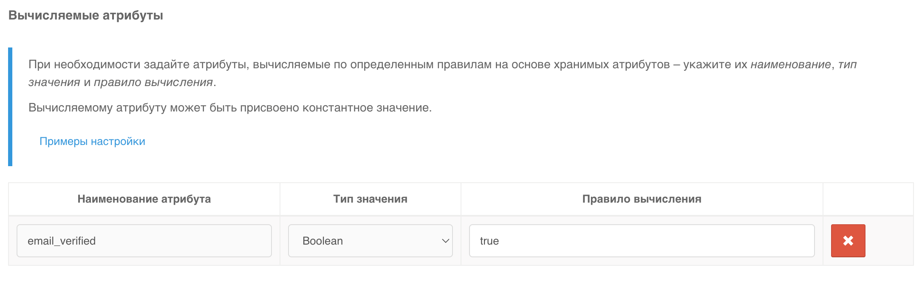Click the phrase При необходимости задайте атрибуты
Viewport: 922px width, 284px height.
(138, 64)
